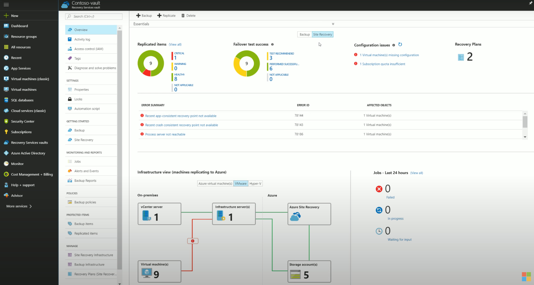Image resolution: width=534 pixels, height=285 pixels.
Task: Click the Backup button in toolbar
Action: coord(144,16)
